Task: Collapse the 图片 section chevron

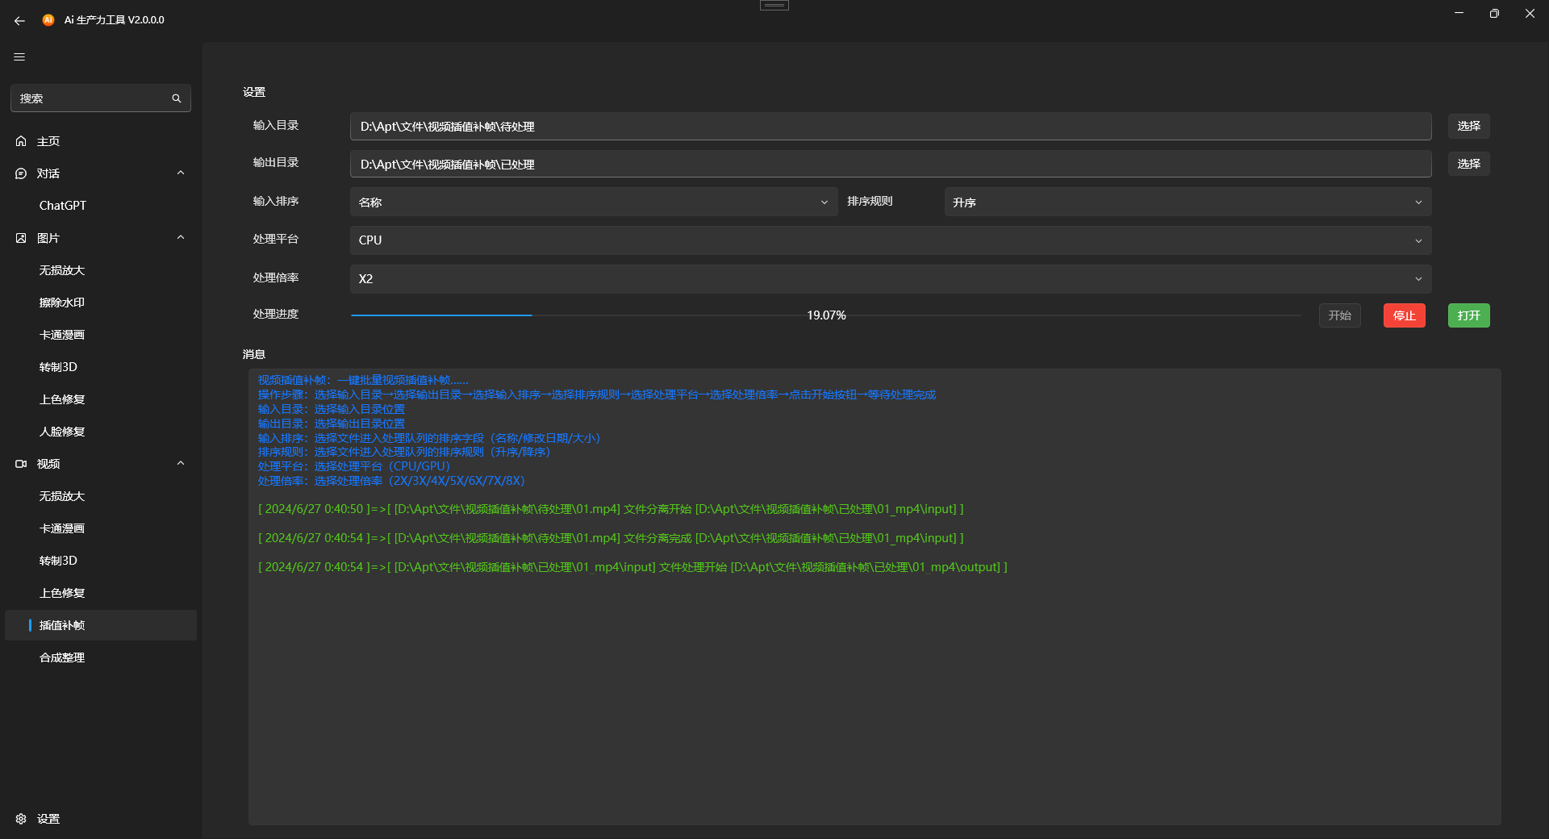Action: [181, 237]
